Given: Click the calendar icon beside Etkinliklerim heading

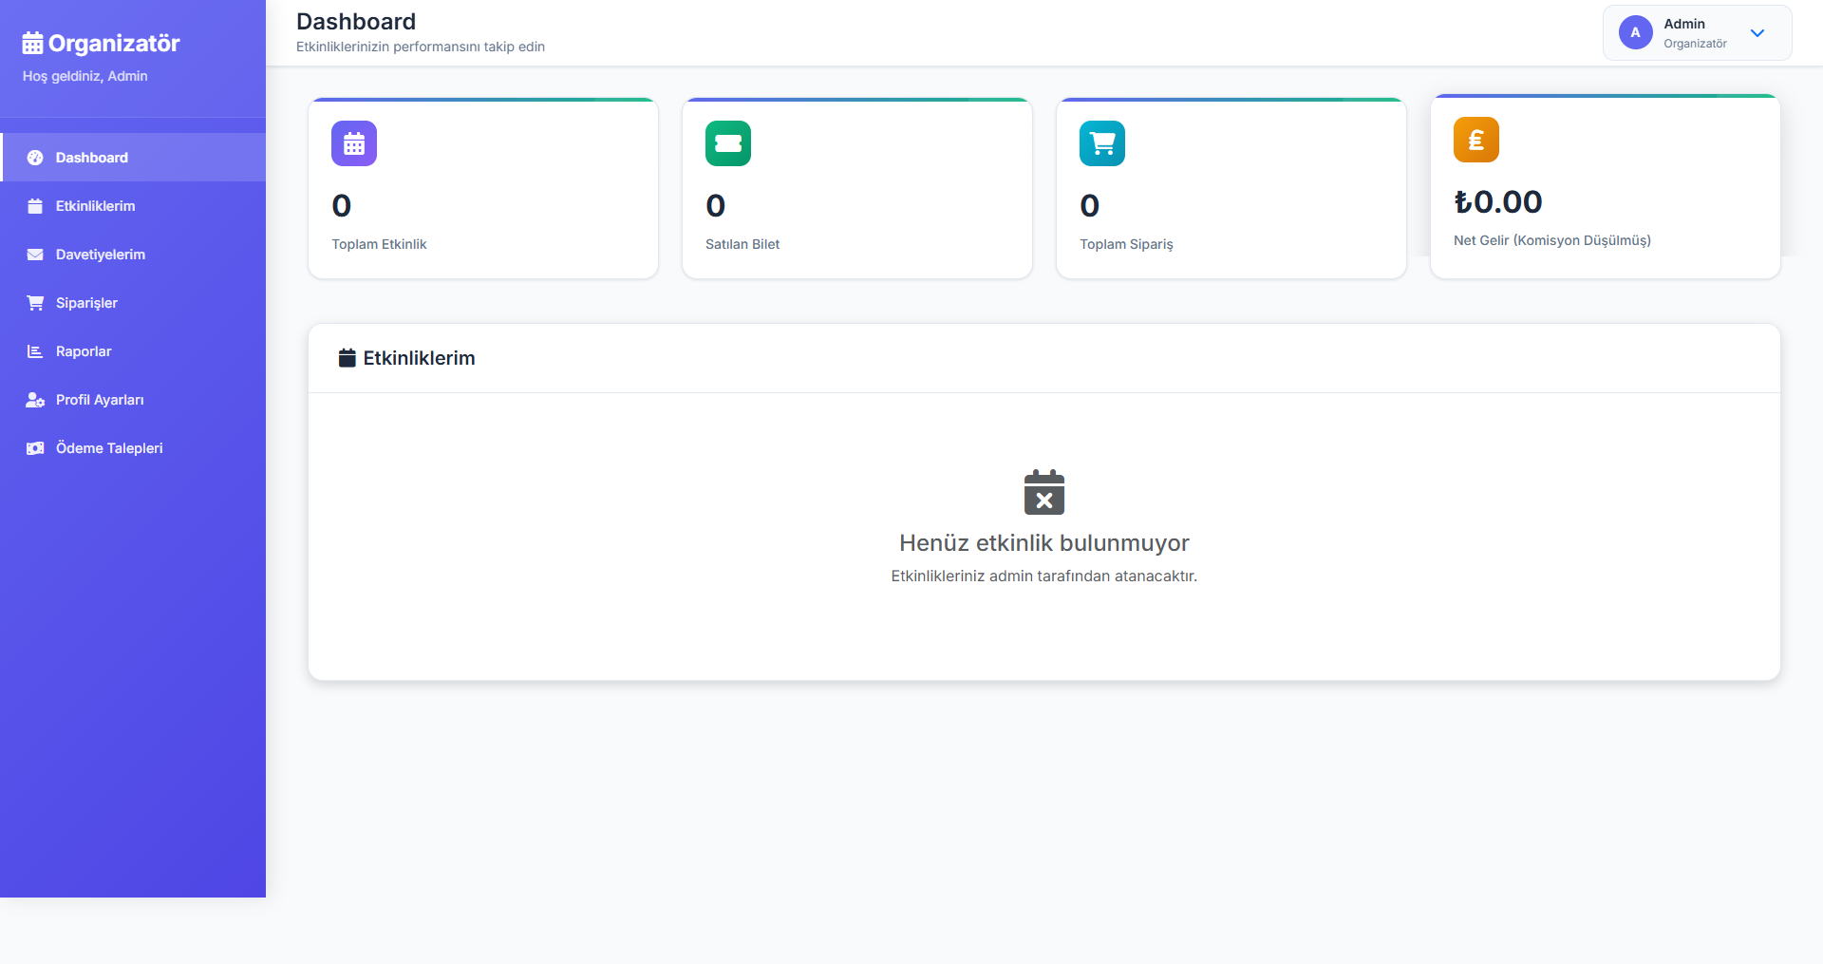Looking at the screenshot, I should click(348, 358).
